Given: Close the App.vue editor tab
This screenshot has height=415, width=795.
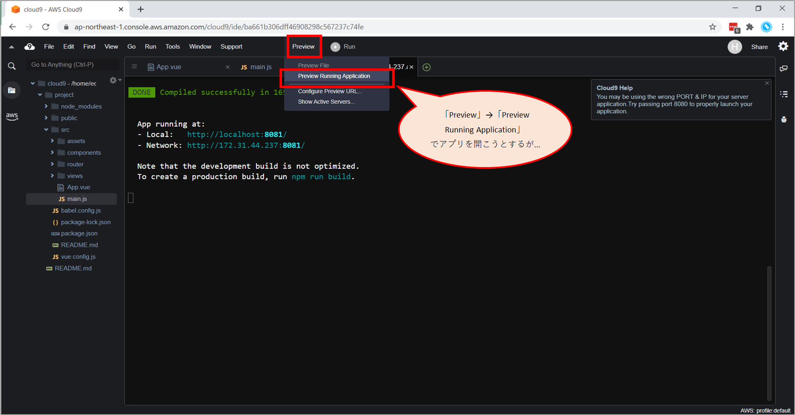Looking at the screenshot, I should click(x=228, y=67).
